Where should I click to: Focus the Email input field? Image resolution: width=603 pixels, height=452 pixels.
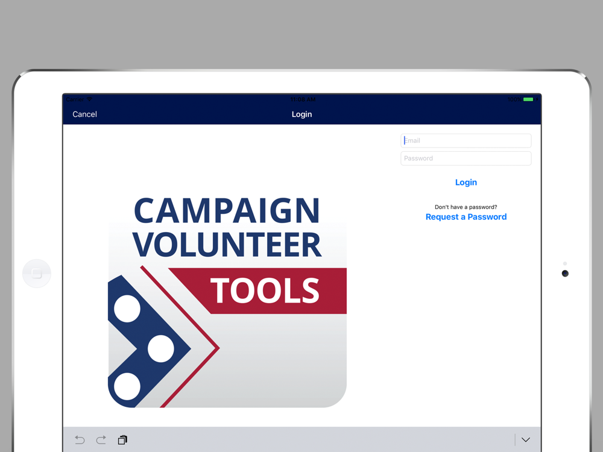466,140
